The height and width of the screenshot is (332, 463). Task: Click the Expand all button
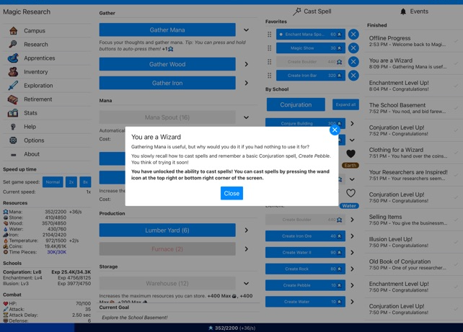click(345, 104)
